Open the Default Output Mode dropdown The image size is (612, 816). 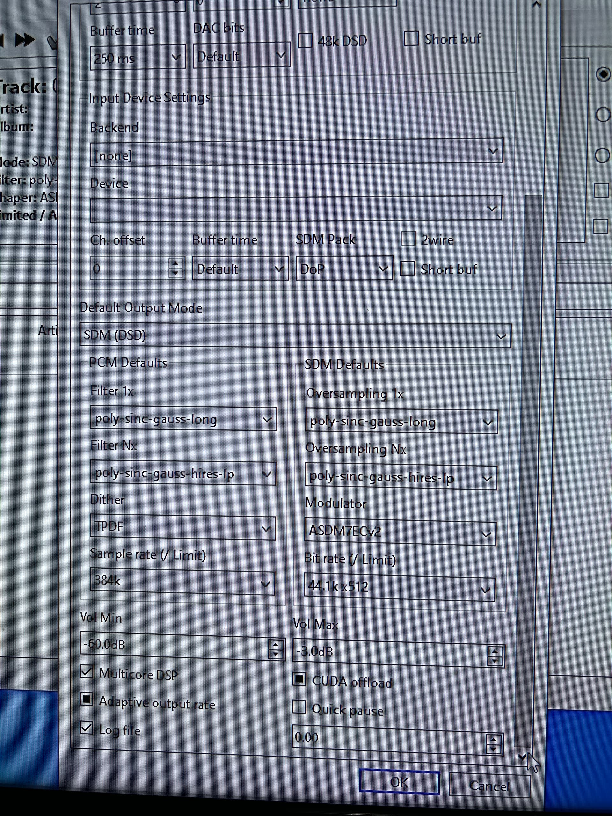295,336
